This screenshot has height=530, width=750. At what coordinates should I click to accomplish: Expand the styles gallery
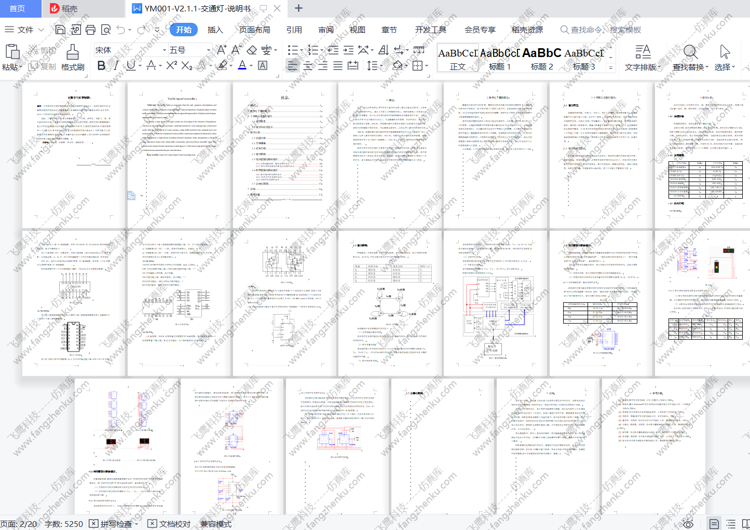611,67
